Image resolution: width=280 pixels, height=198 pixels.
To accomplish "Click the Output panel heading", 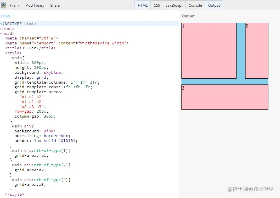I will (x=188, y=16).
